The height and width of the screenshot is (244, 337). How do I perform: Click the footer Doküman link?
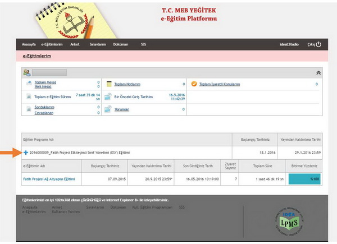118,208
